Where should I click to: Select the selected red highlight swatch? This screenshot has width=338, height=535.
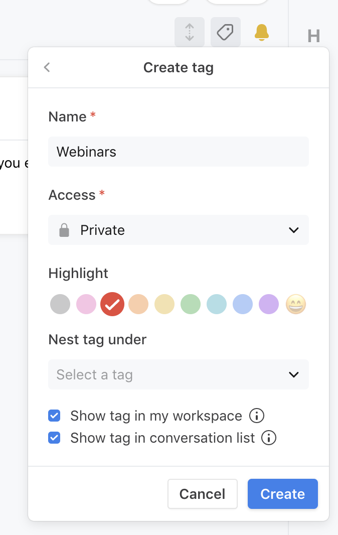112,304
